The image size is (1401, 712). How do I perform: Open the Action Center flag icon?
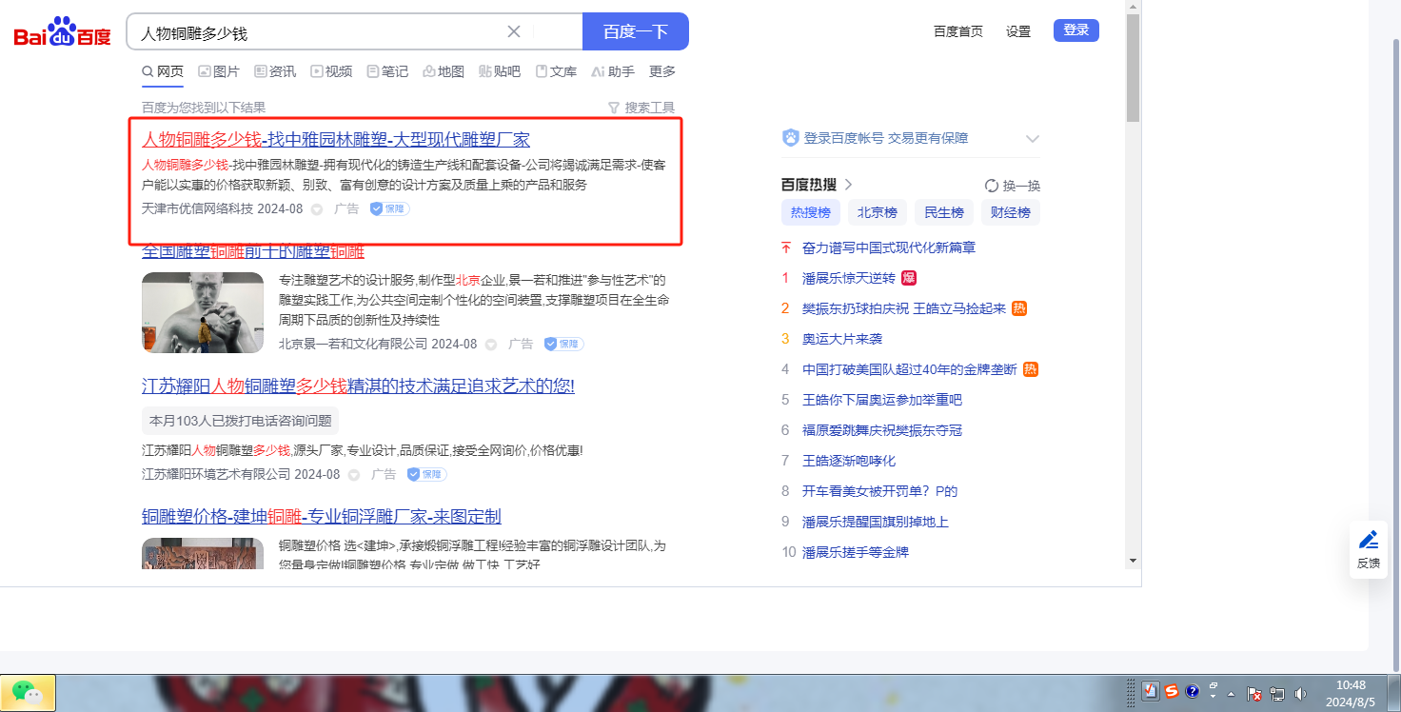(x=1254, y=694)
